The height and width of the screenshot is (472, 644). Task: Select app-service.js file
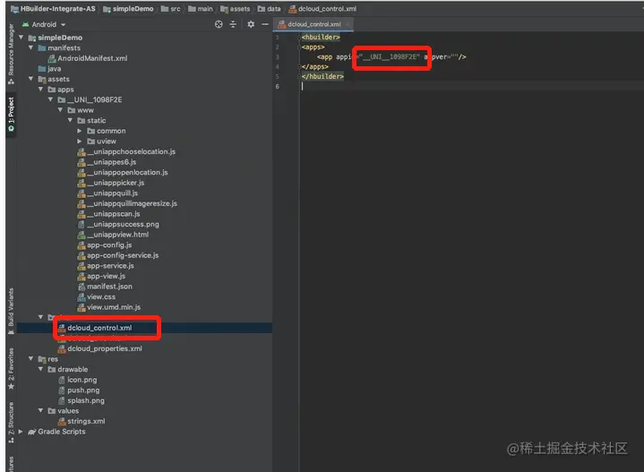106,266
